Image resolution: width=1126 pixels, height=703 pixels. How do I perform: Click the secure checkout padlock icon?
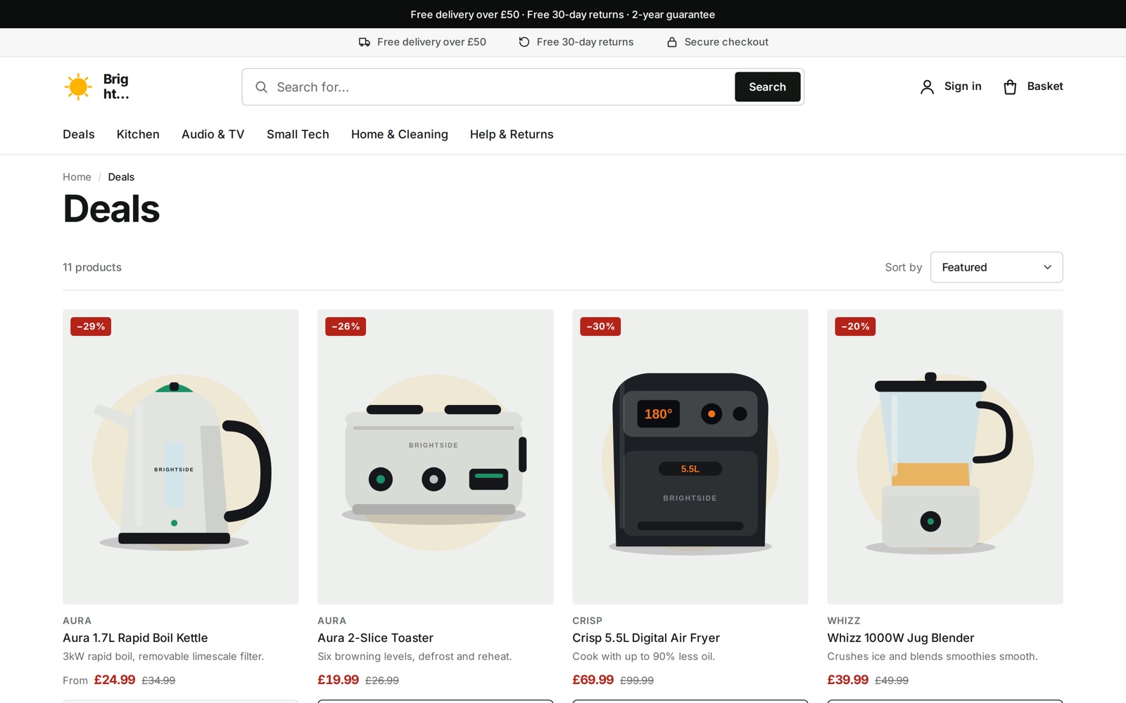coord(672,42)
